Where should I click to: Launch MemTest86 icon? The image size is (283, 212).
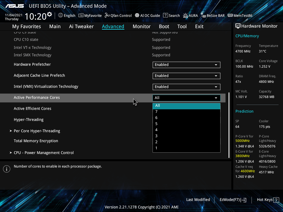[230, 15]
